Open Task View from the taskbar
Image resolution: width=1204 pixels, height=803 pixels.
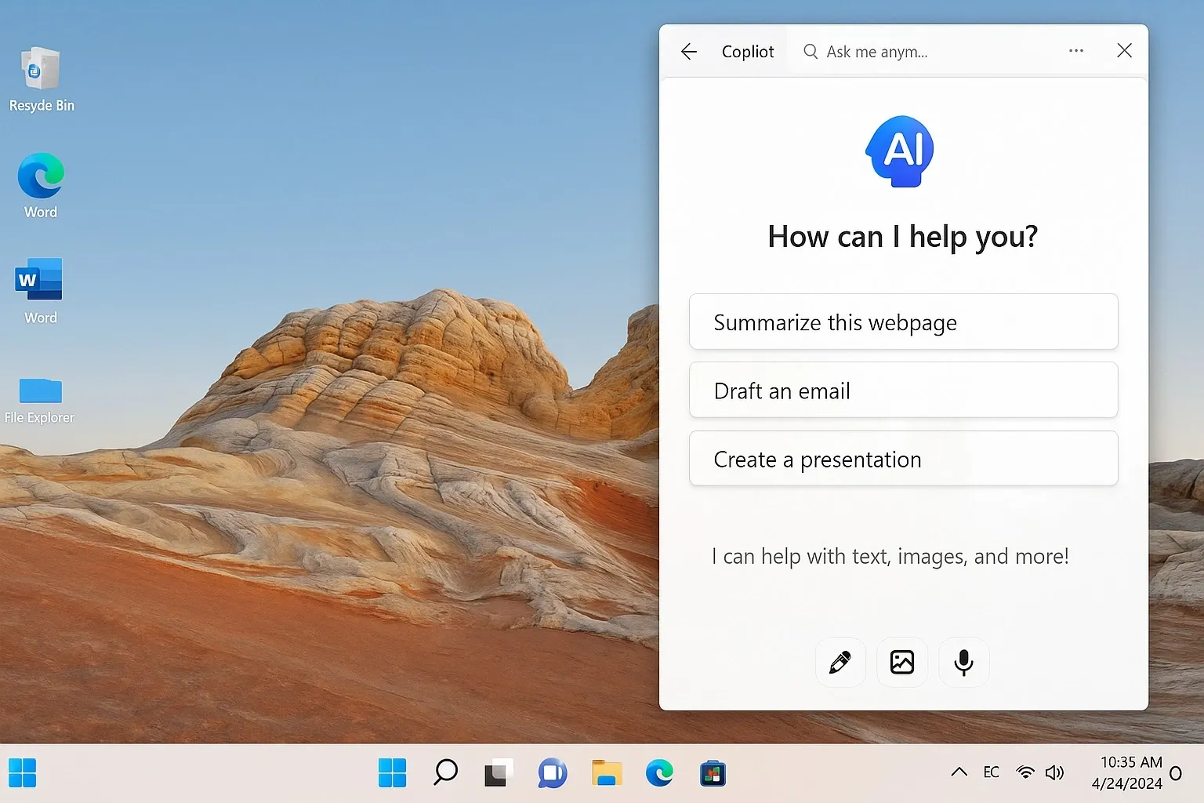click(497, 773)
